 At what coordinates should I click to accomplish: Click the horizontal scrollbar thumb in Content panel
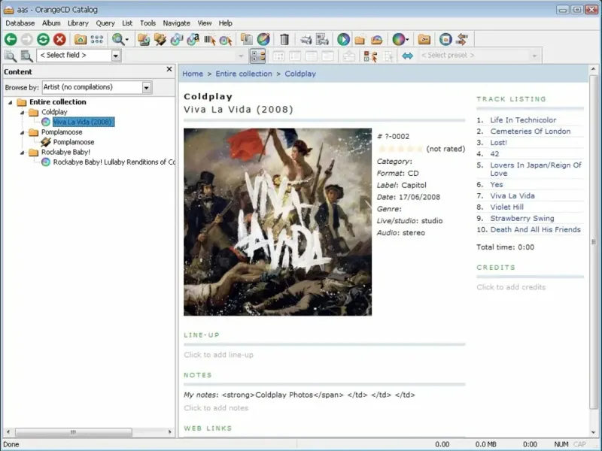[x=73, y=432]
